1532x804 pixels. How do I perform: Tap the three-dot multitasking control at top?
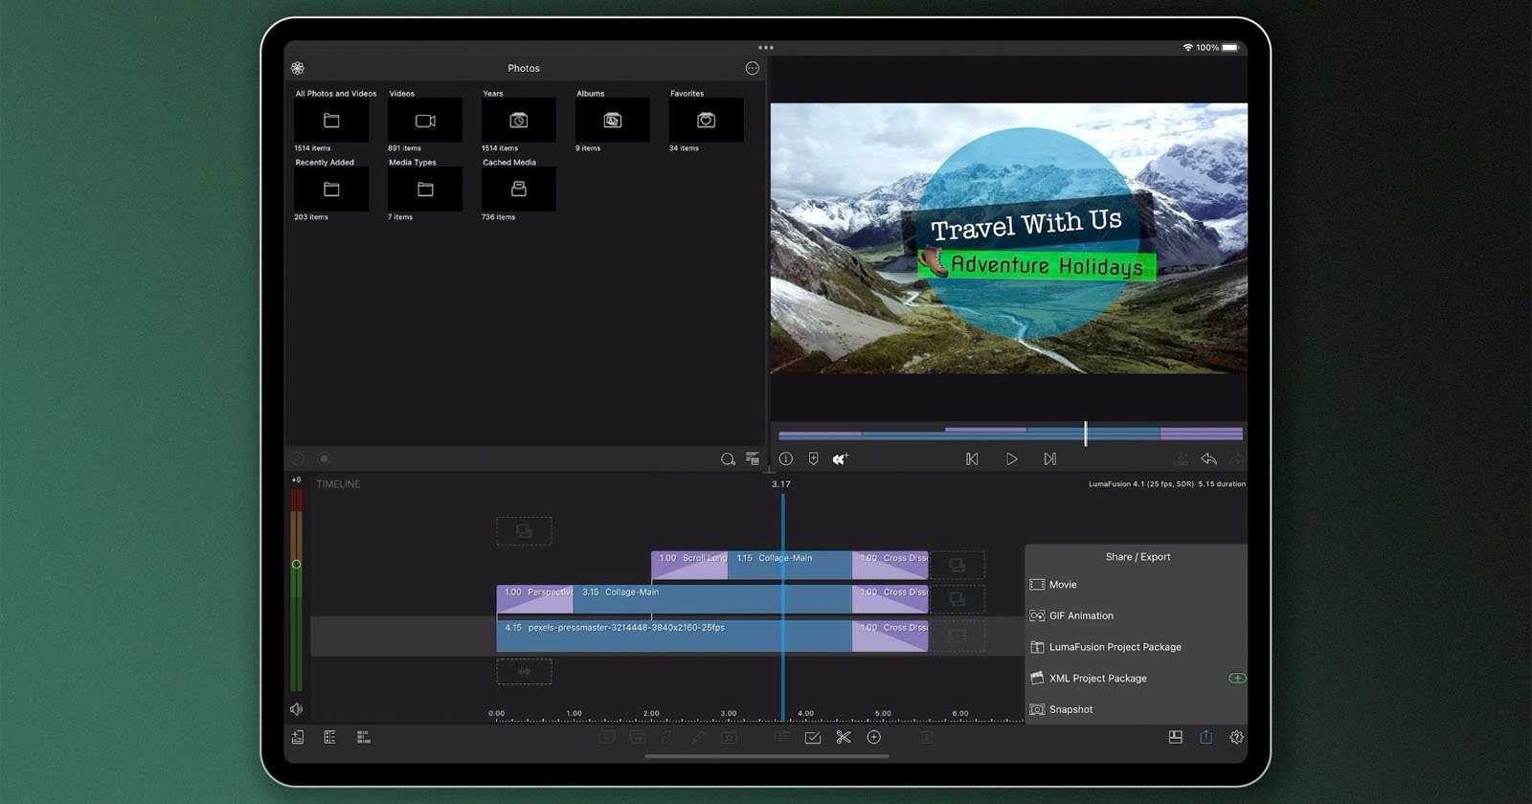click(x=766, y=47)
